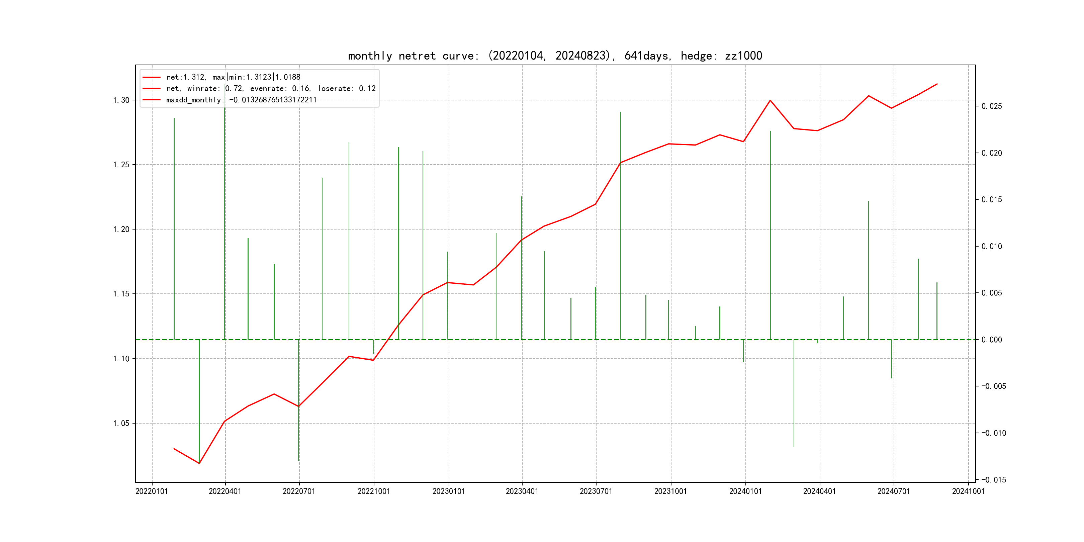Click right y-axis label -0.015

click(x=994, y=480)
